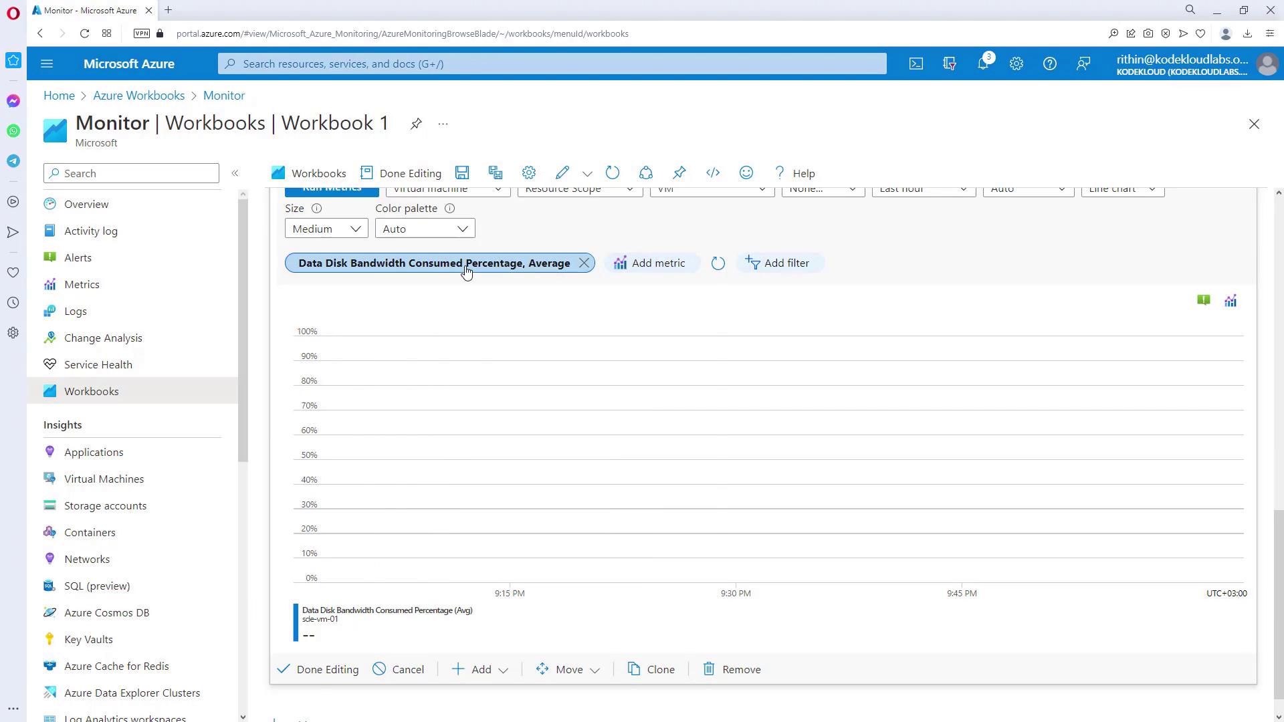The image size is (1284, 722).
Task: Click the Add filter button
Action: 778,263
